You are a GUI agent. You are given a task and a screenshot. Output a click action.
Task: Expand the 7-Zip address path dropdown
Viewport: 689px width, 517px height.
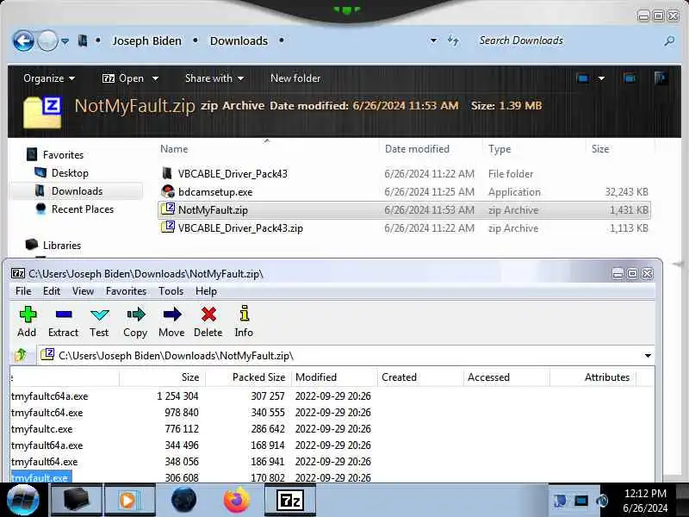pos(648,355)
